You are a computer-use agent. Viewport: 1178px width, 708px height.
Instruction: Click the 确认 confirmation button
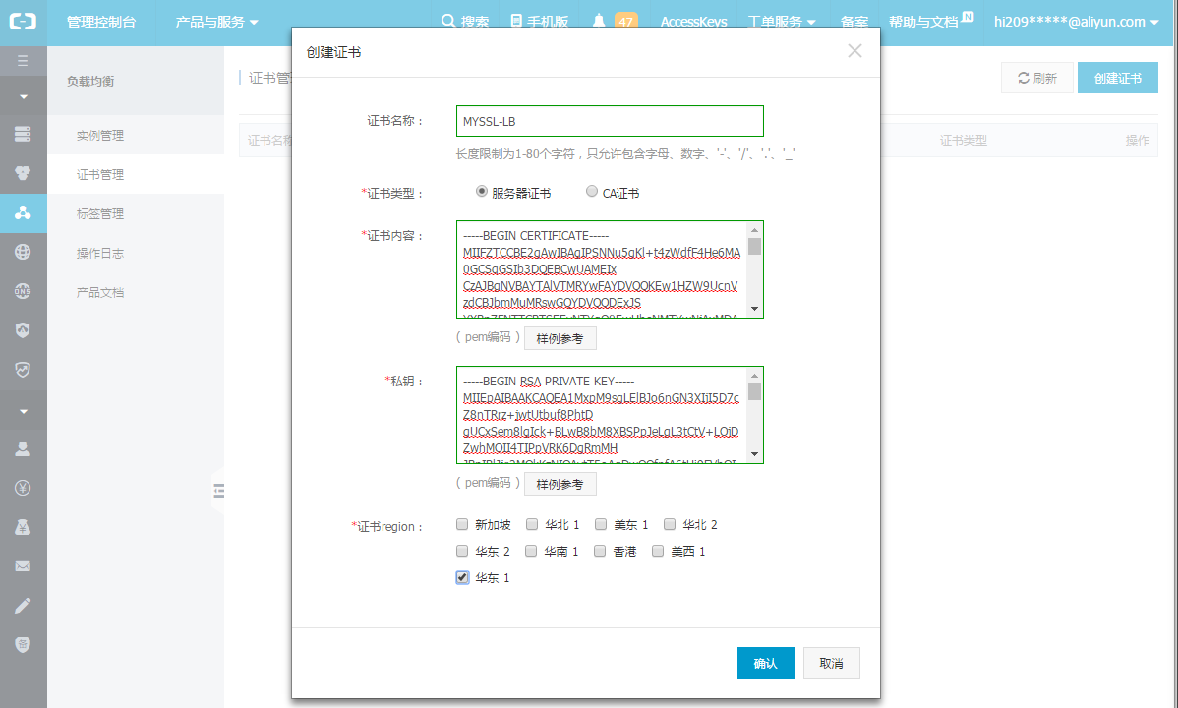tap(766, 663)
